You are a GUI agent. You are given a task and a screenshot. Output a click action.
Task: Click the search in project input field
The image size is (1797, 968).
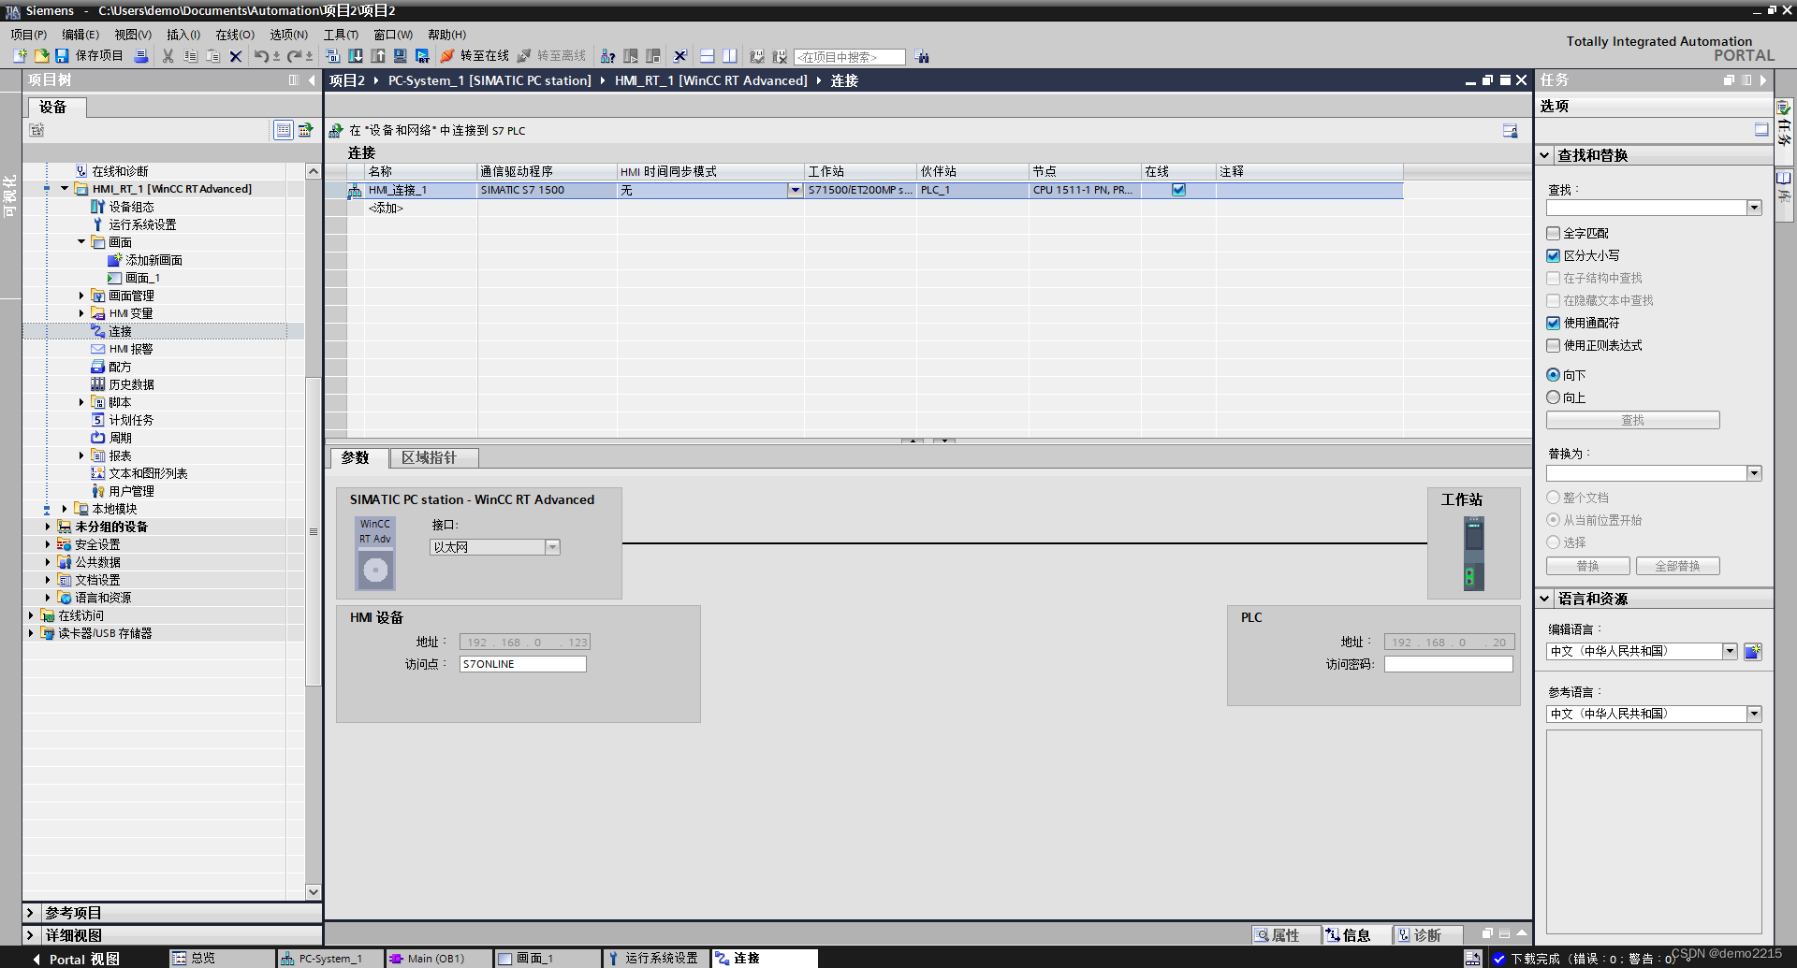[x=850, y=57]
